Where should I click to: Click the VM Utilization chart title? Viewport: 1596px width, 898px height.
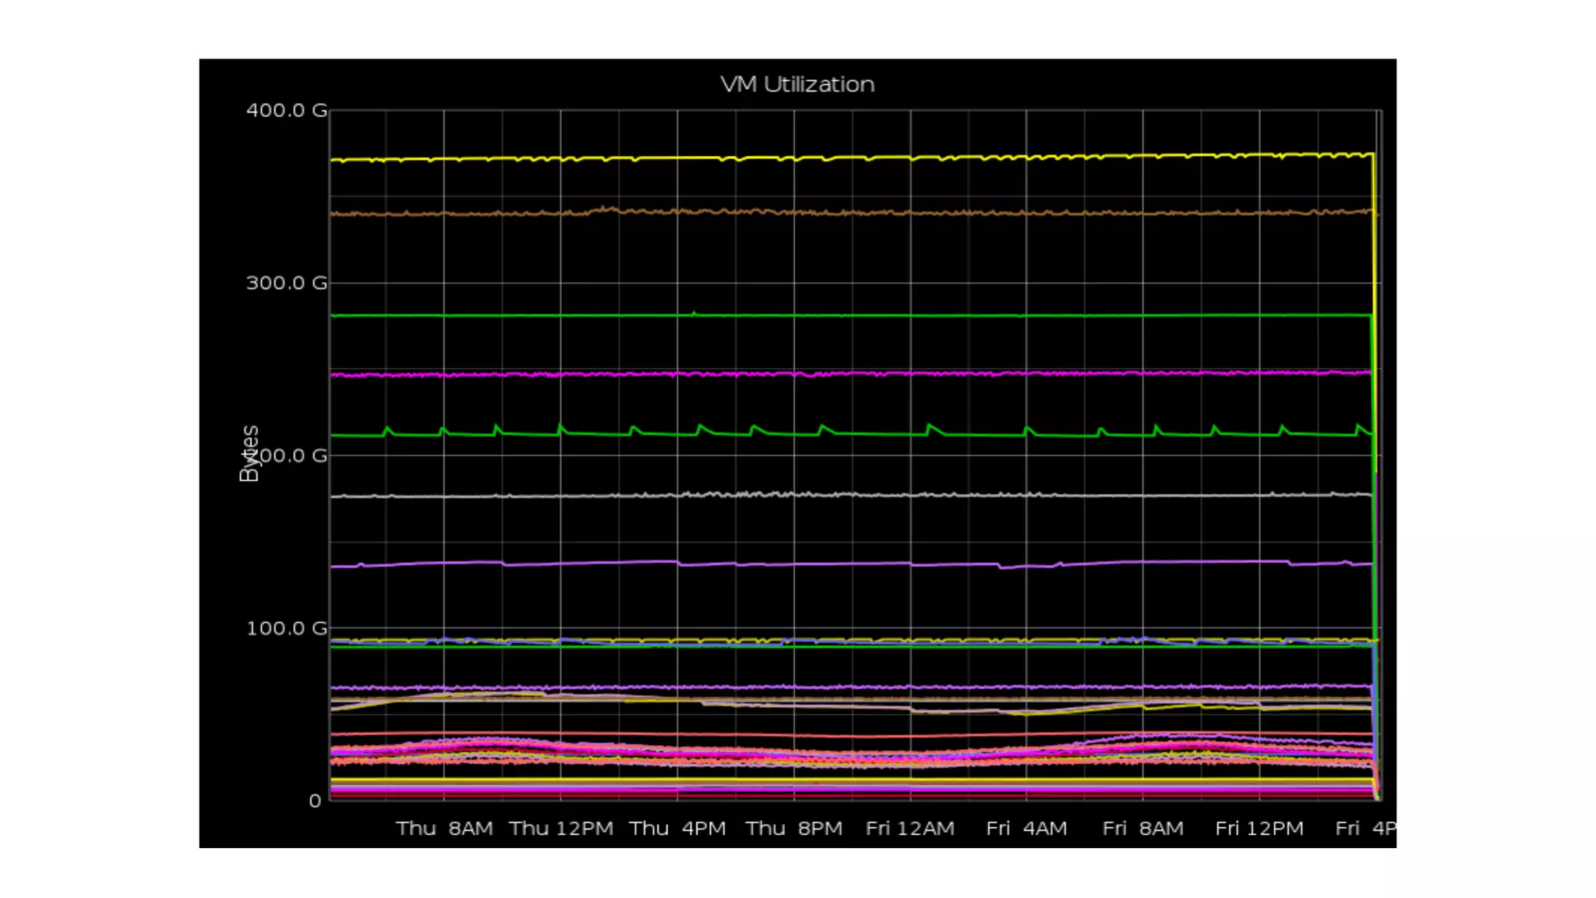797,84
